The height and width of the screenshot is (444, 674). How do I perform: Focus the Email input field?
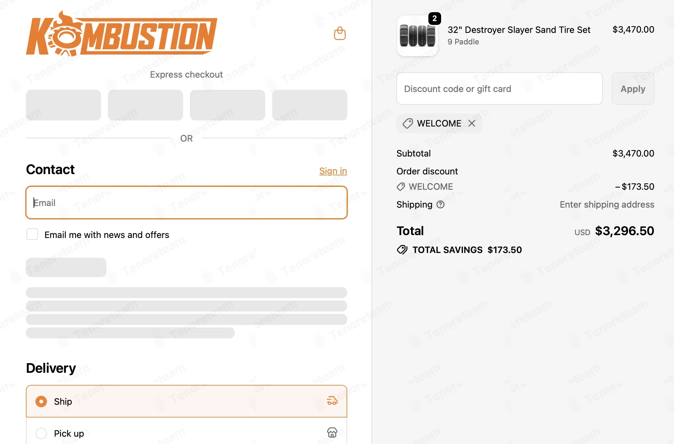click(x=187, y=203)
